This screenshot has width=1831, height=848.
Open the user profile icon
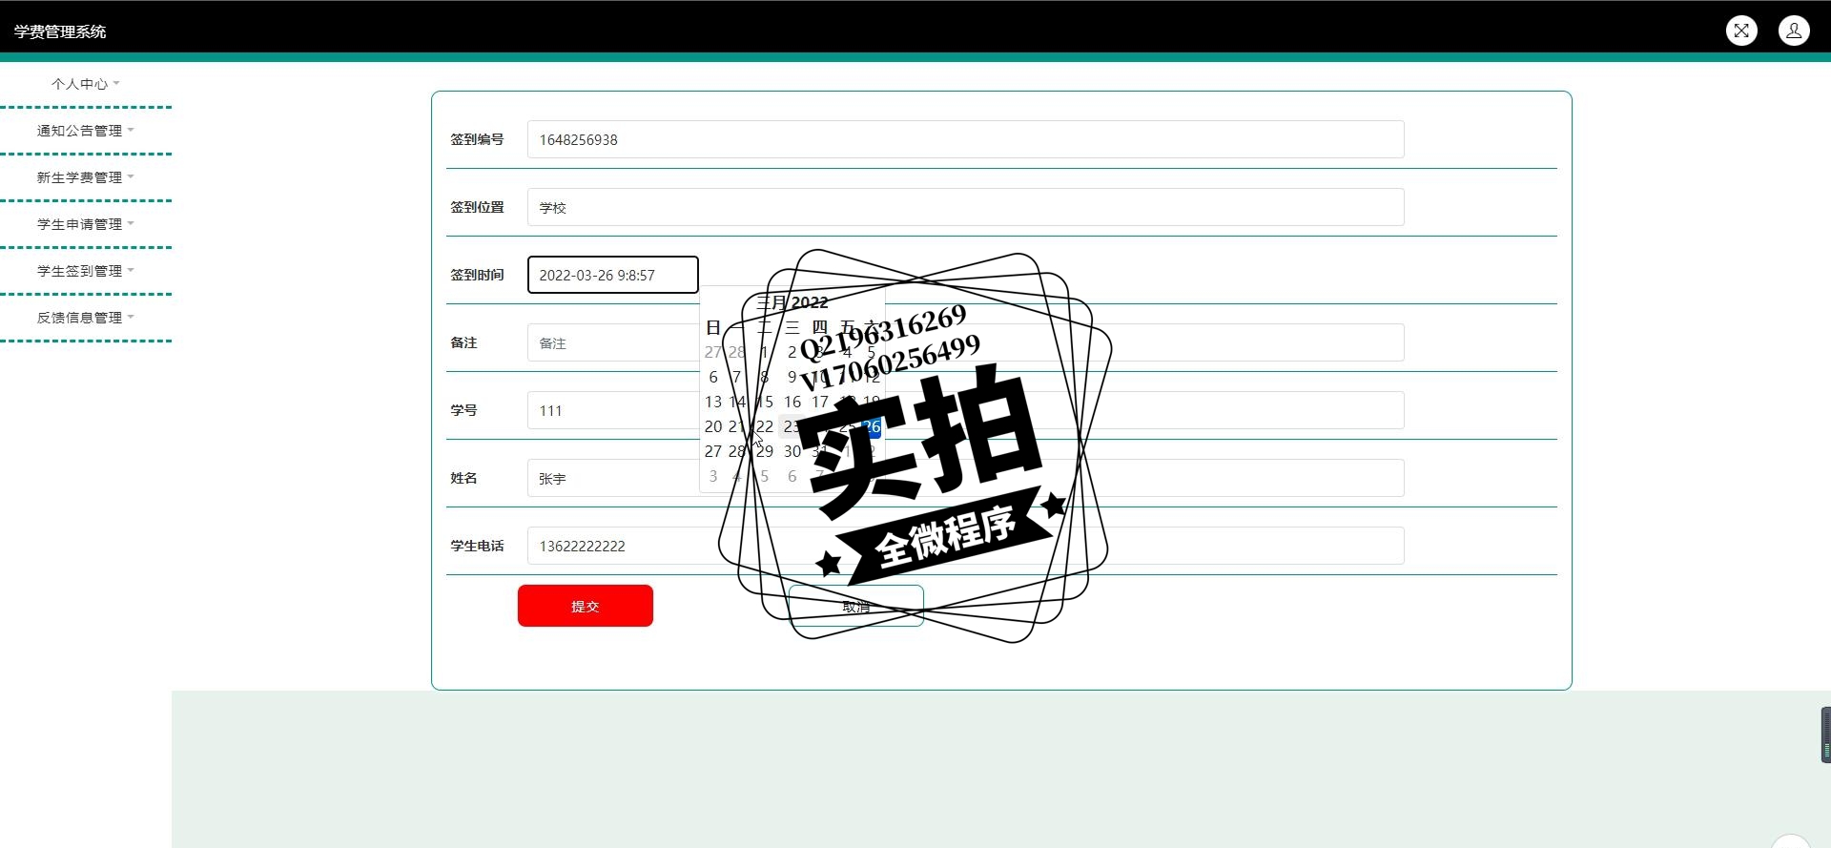[x=1794, y=31]
